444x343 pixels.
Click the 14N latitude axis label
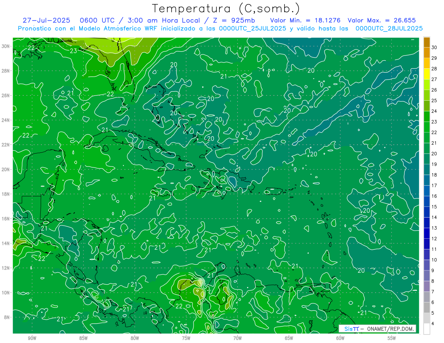(6, 243)
